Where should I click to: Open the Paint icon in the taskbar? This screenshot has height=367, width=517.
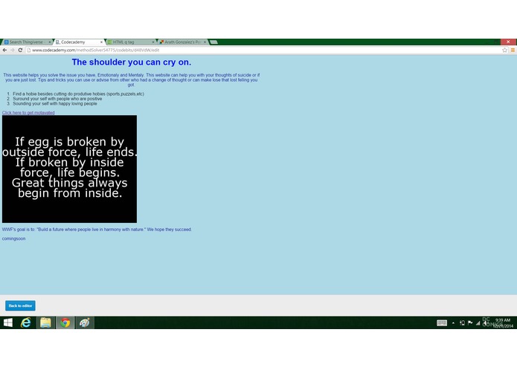click(84, 322)
